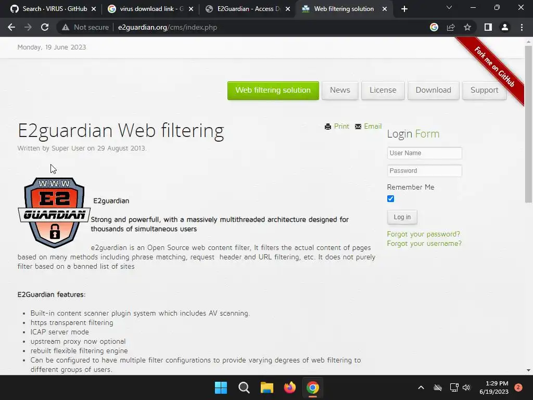Click the Fork me on GitHub ribbon
The image size is (533, 400).
[x=494, y=67]
